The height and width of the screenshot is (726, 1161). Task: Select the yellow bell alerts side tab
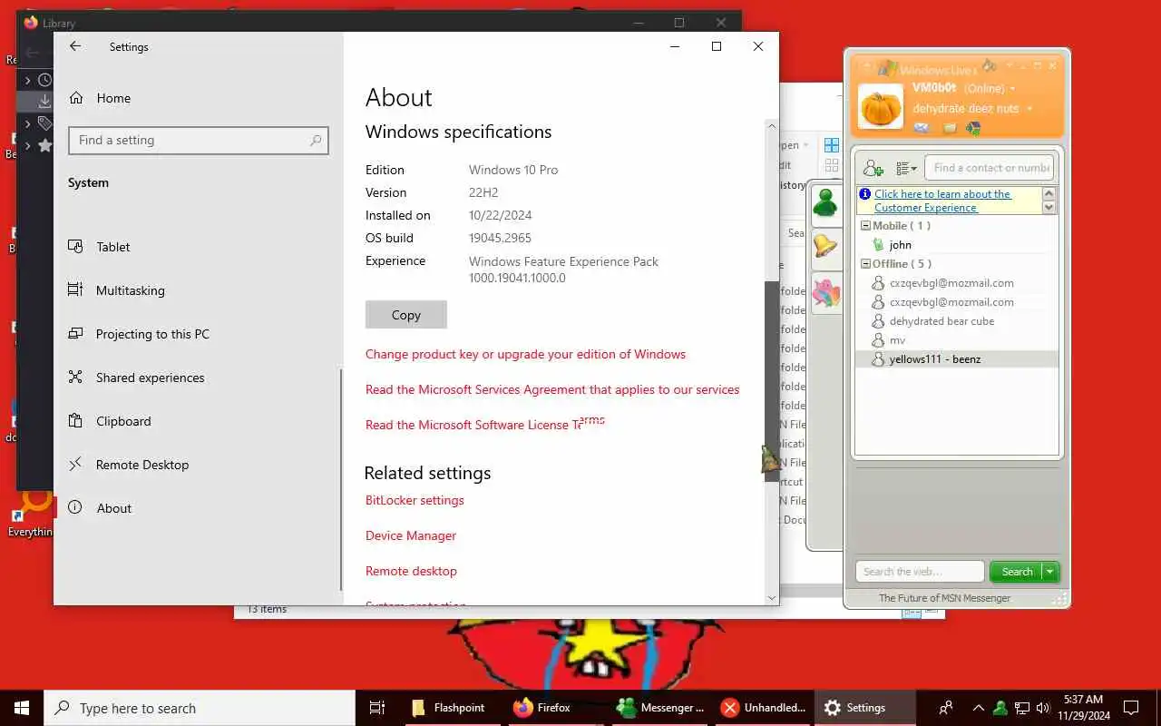coord(825,246)
